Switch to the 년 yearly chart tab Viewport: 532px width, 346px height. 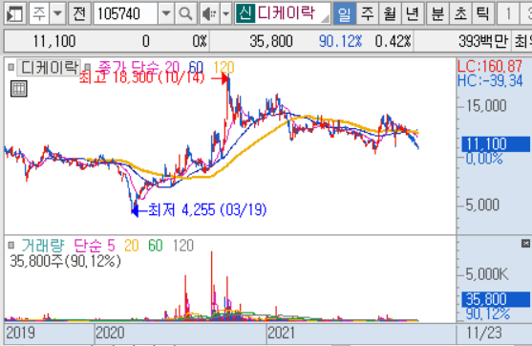(x=413, y=13)
